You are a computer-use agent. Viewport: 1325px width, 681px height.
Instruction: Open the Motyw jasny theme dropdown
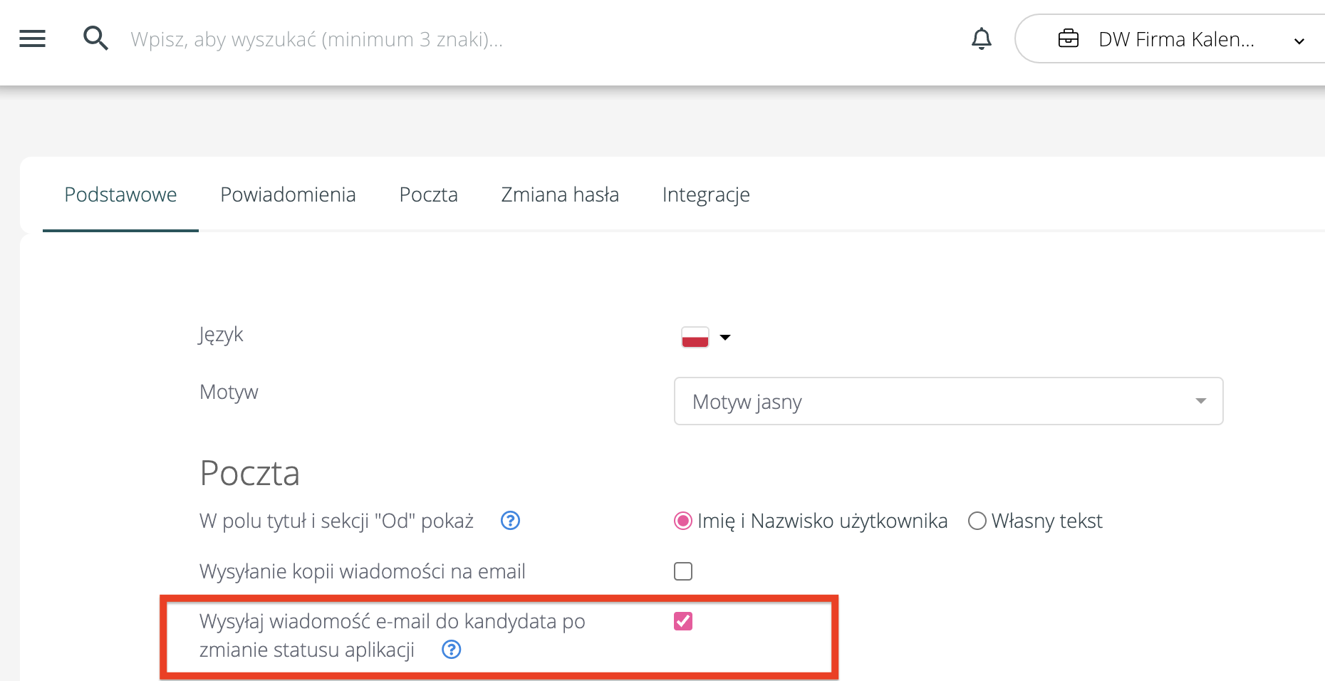pyautogui.click(x=948, y=401)
